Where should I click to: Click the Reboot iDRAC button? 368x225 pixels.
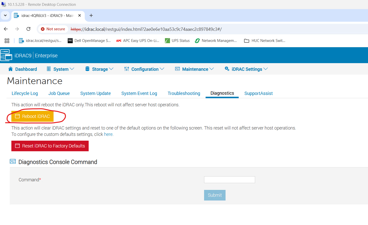(x=32, y=116)
